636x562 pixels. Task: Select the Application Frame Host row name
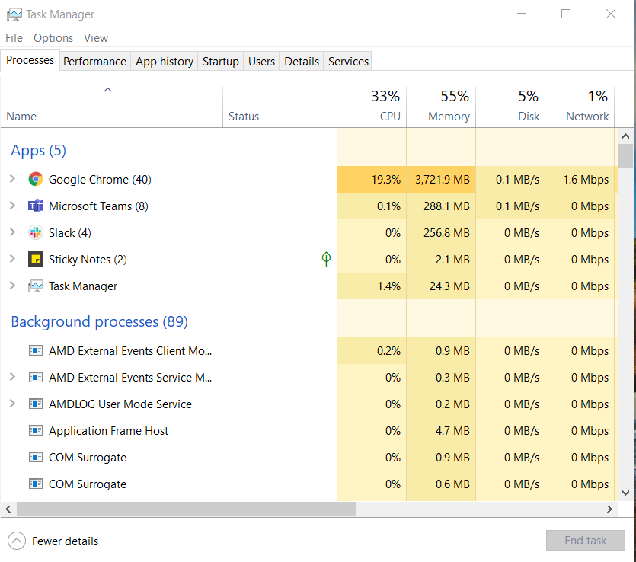point(108,431)
